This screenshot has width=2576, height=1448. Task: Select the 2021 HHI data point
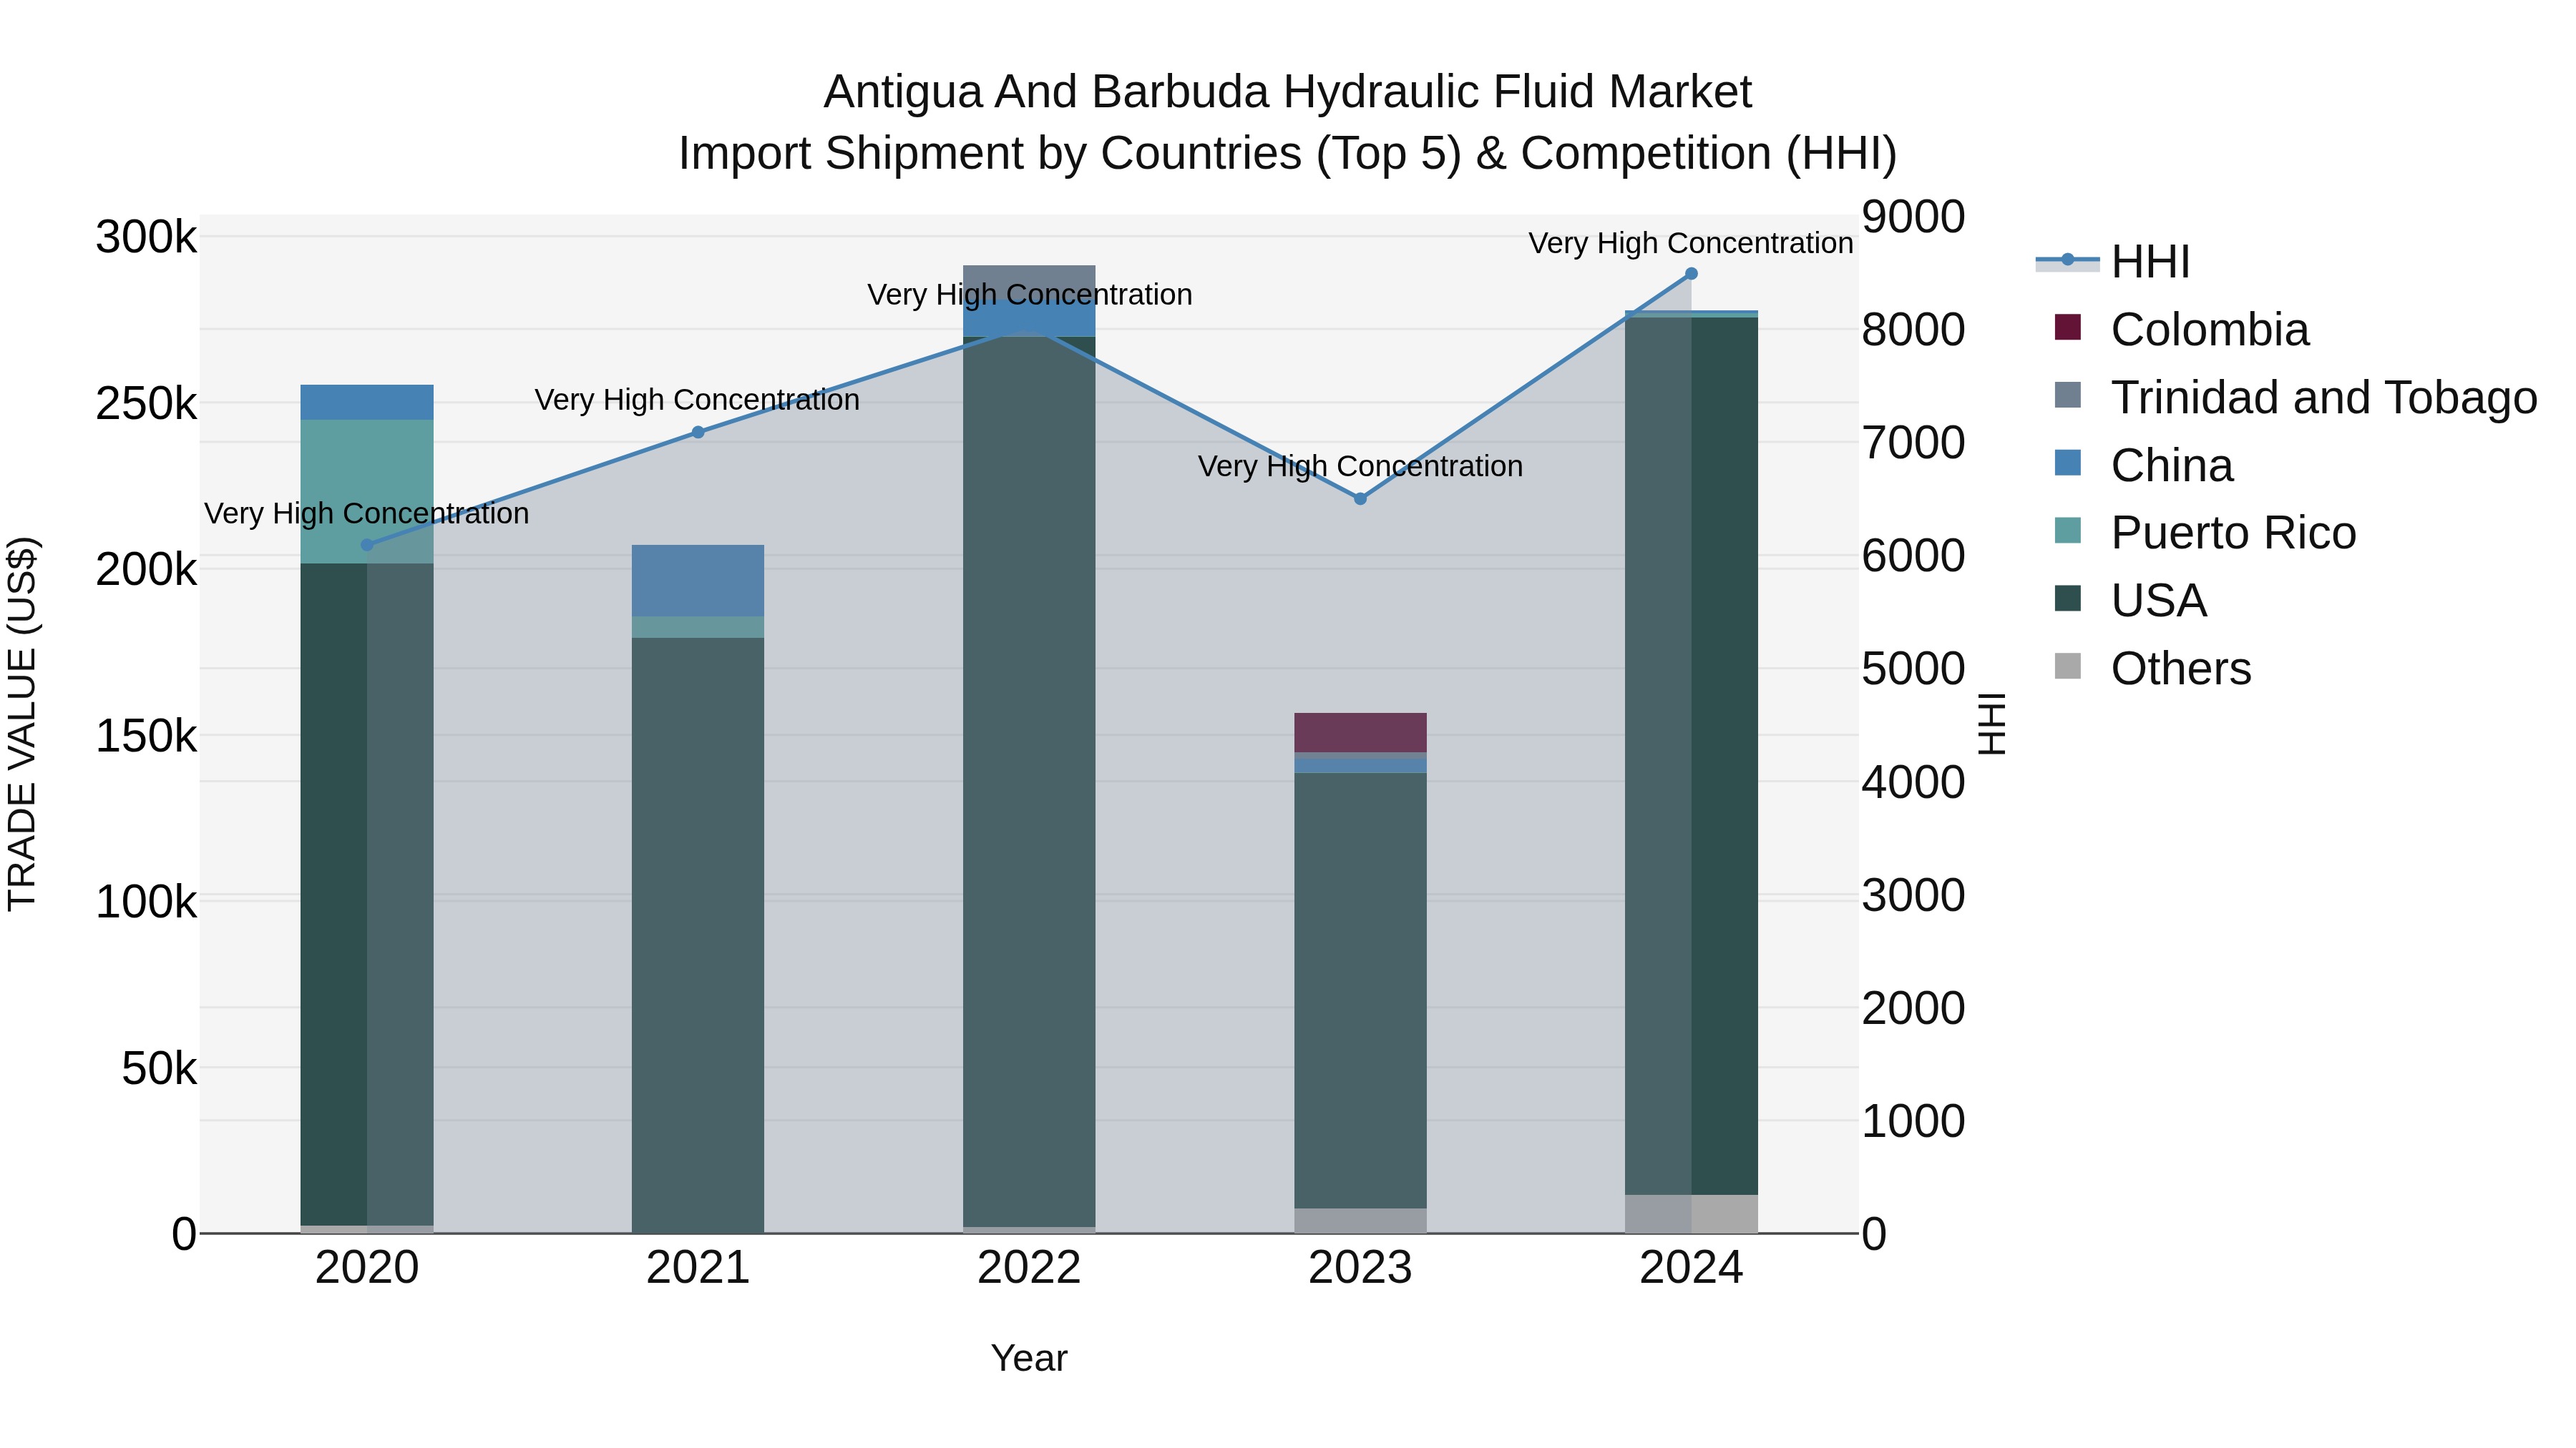coord(698,432)
